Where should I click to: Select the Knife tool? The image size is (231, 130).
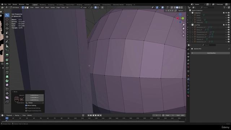pyautogui.click(x=7, y=72)
